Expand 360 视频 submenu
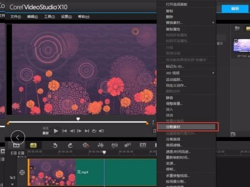Screen dimensions: 250x187 (x=186, y=73)
